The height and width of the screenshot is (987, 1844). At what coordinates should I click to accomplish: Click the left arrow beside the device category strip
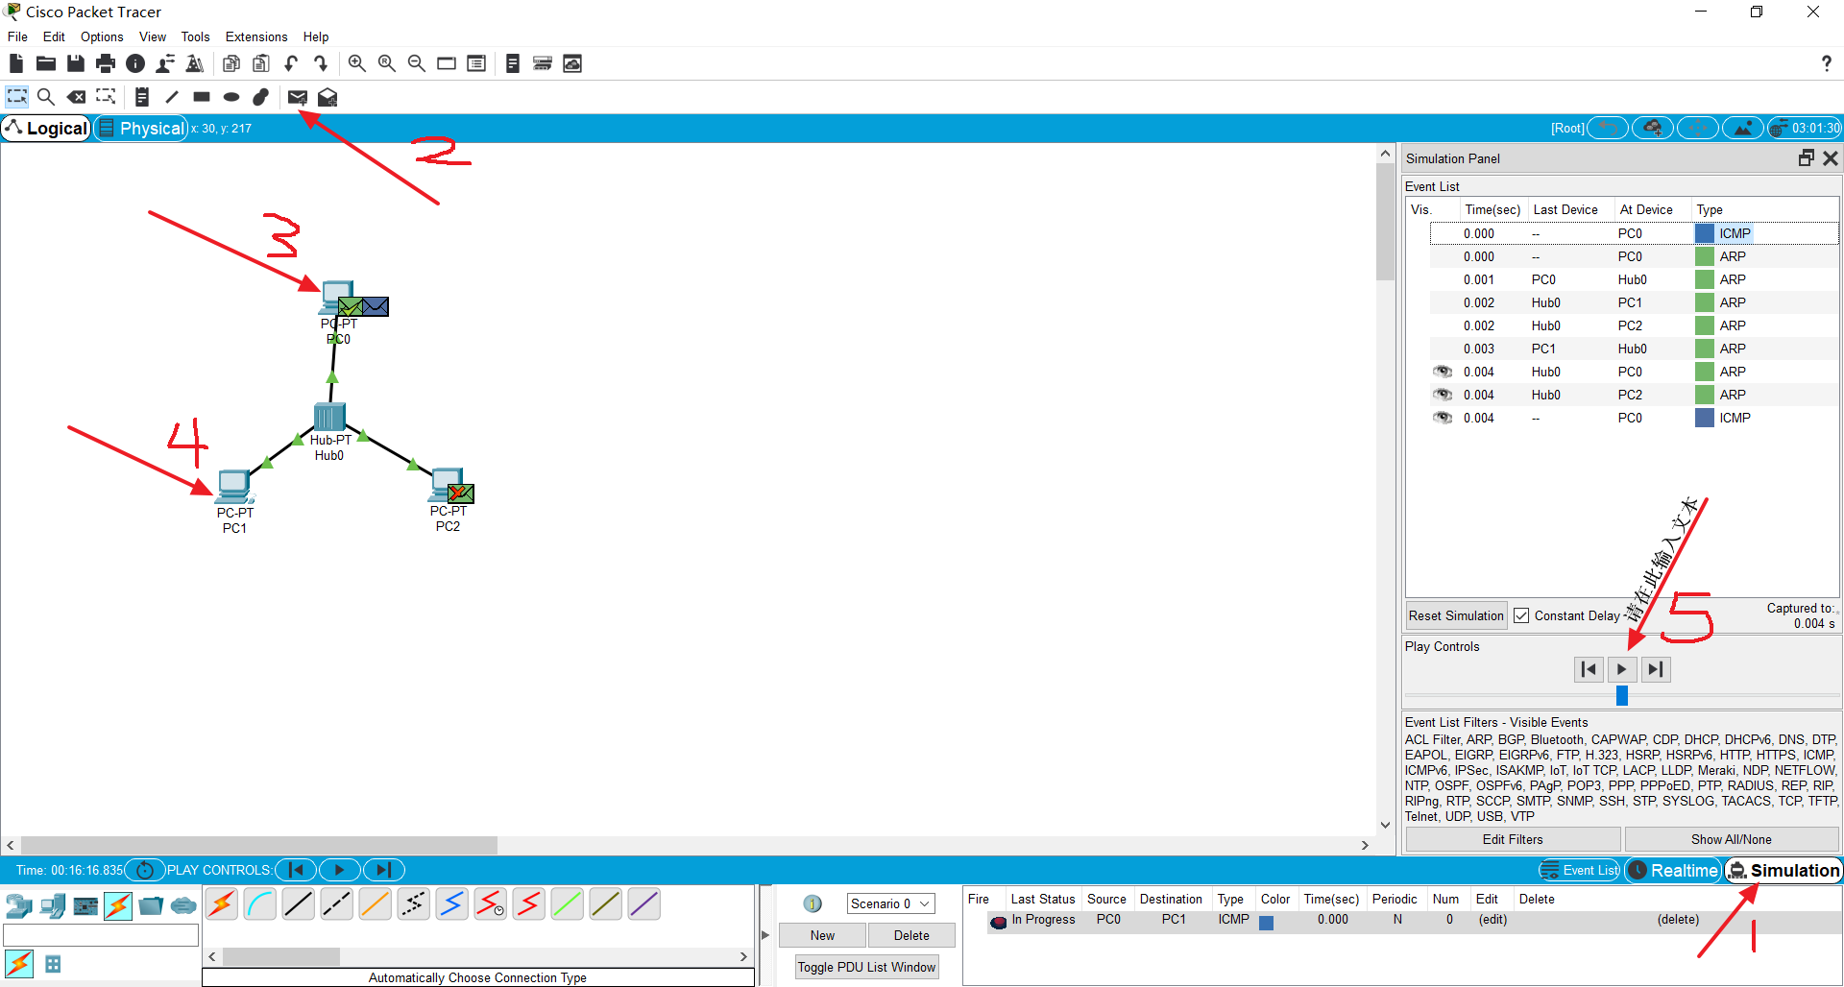click(x=211, y=956)
